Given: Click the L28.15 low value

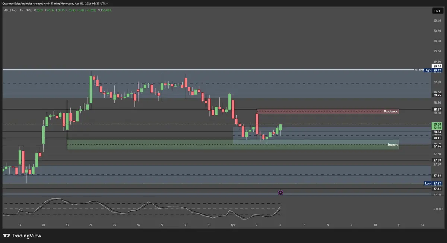Looking at the screenshot, I should [x=60, y=10].
